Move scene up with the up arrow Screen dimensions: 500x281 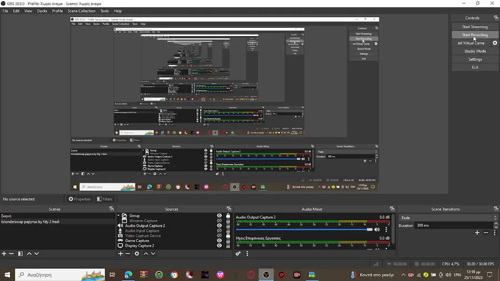pyautogui.click(x=29, y=254)
